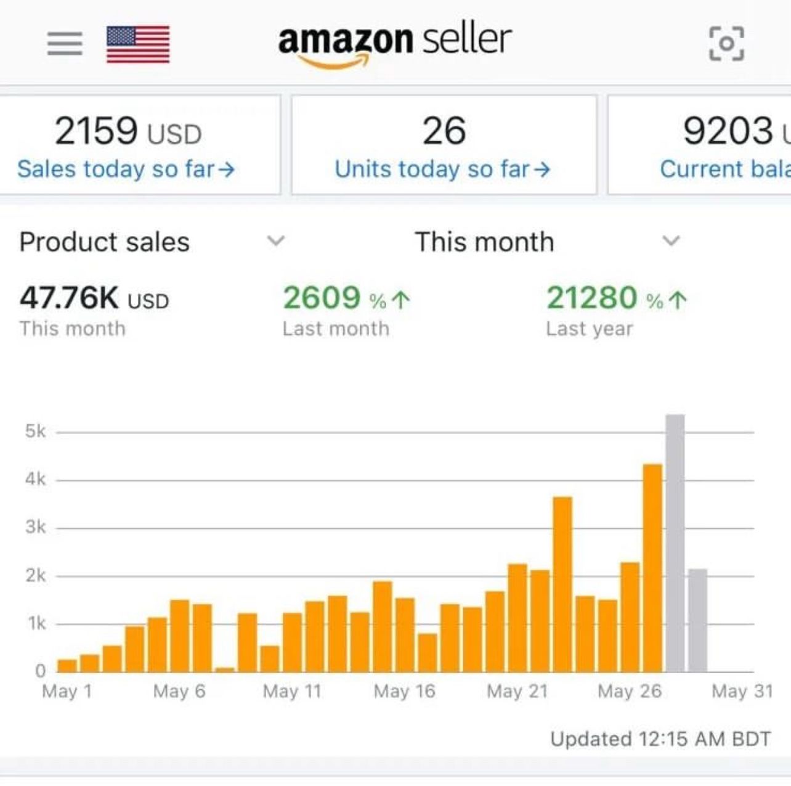Select the tallest gray chart bar
The image size is (791, 786).
point(675,542)
